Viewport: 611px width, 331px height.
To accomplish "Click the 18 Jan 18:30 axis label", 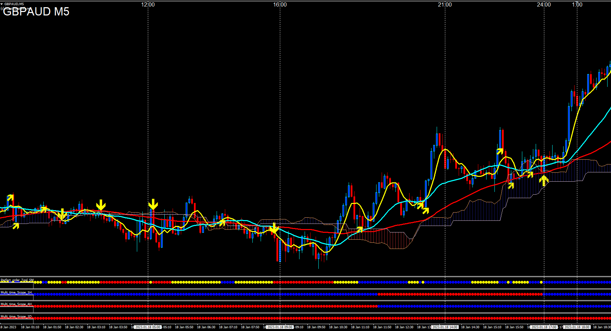I will pos(602,327).
